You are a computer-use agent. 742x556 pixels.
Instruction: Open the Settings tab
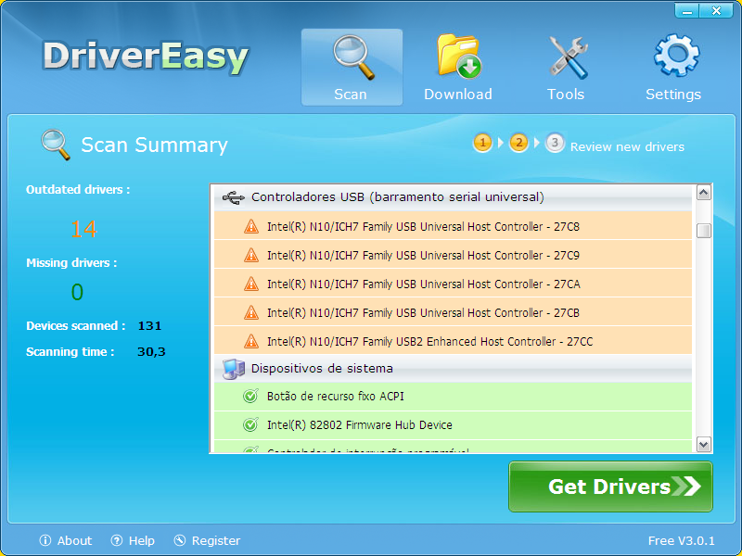tap(673, 67)
